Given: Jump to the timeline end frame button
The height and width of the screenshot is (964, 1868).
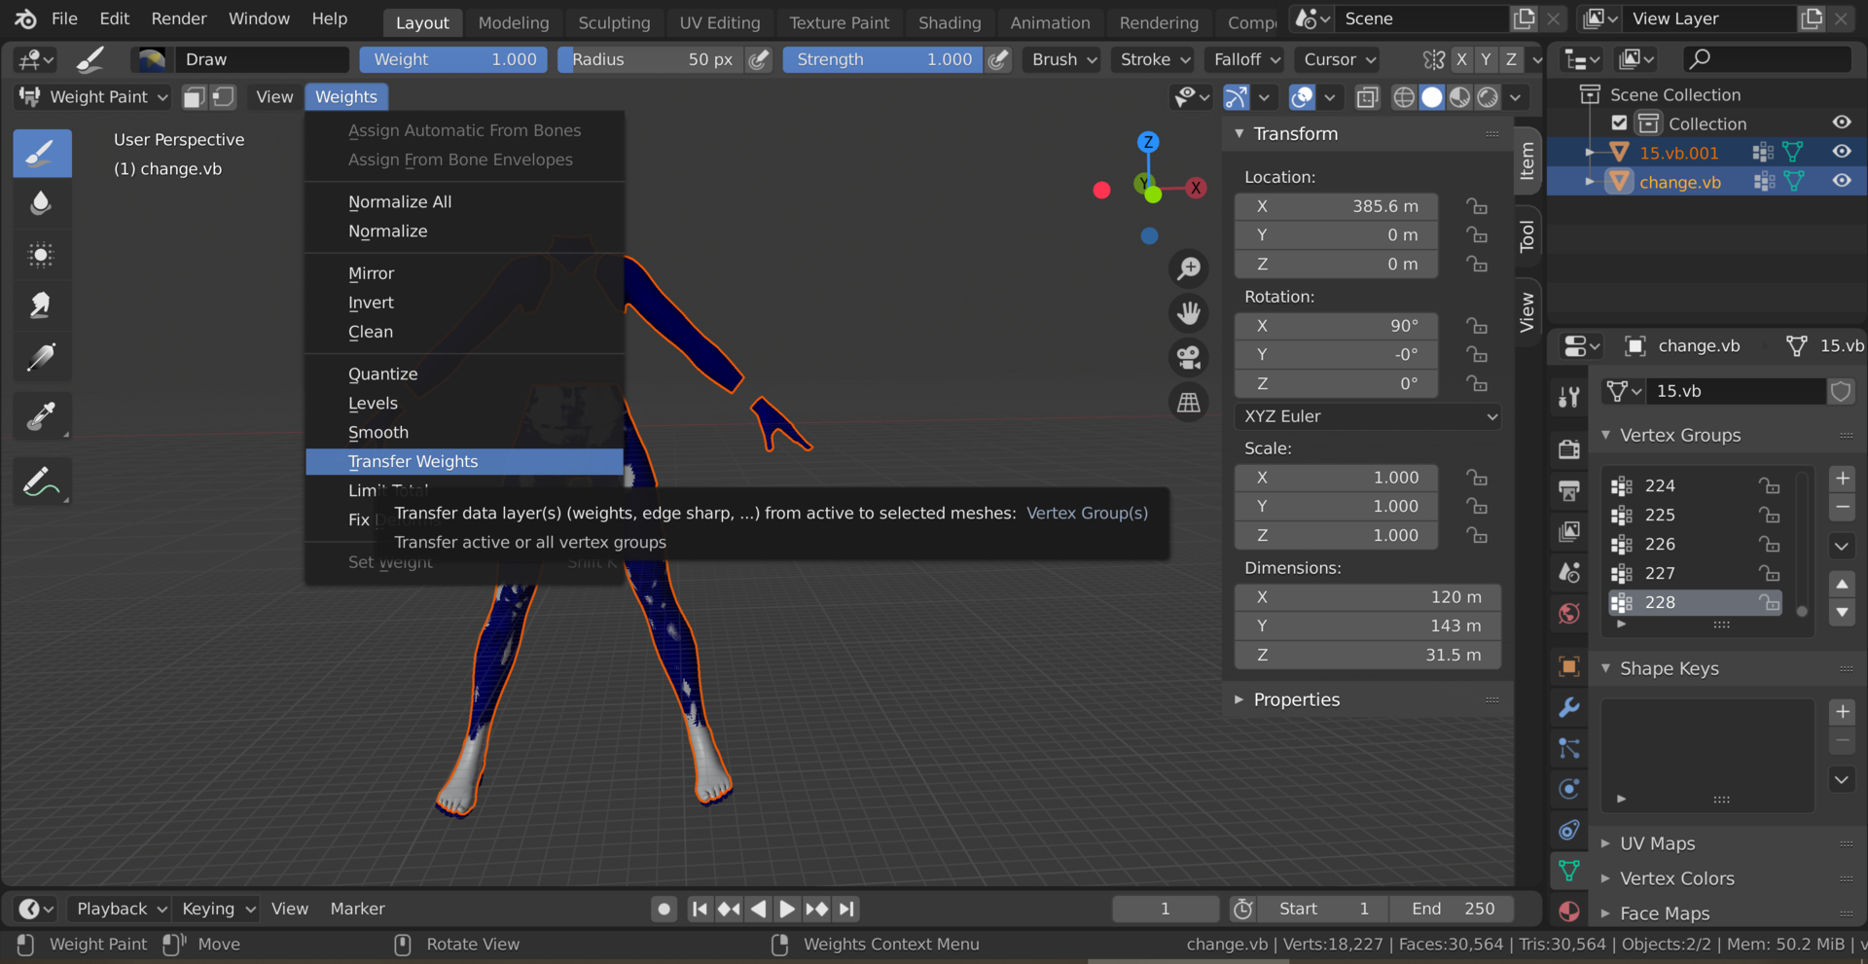Looking at the screenshot, I should pyautogui.click(x=847, y=909).
